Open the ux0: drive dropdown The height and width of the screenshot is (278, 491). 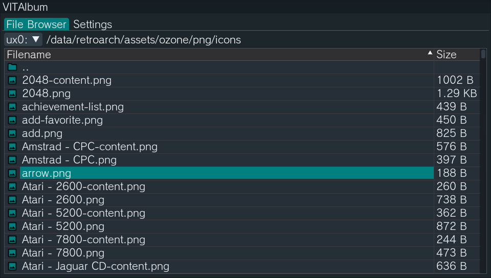click(23, 39)
